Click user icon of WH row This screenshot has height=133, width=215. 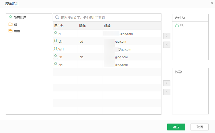click(x=56, y=49)
